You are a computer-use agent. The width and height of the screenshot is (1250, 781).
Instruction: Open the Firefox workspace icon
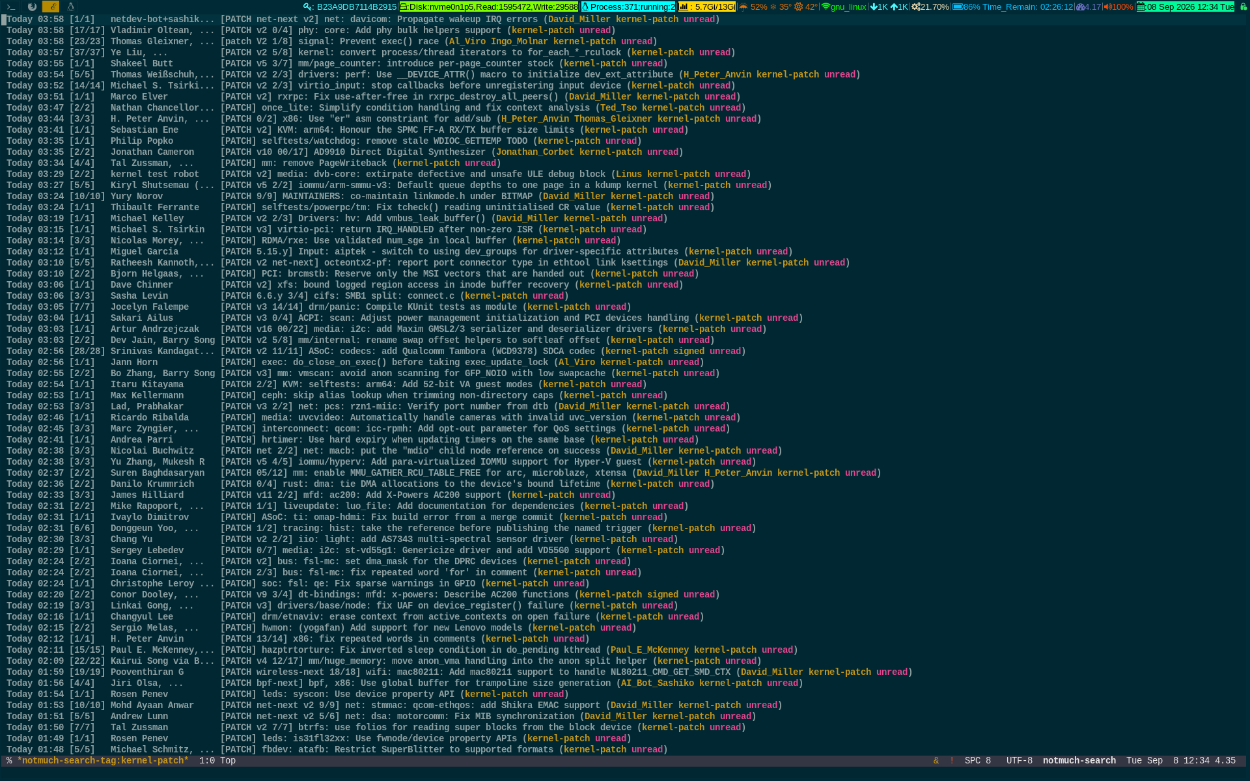point(31,7)
